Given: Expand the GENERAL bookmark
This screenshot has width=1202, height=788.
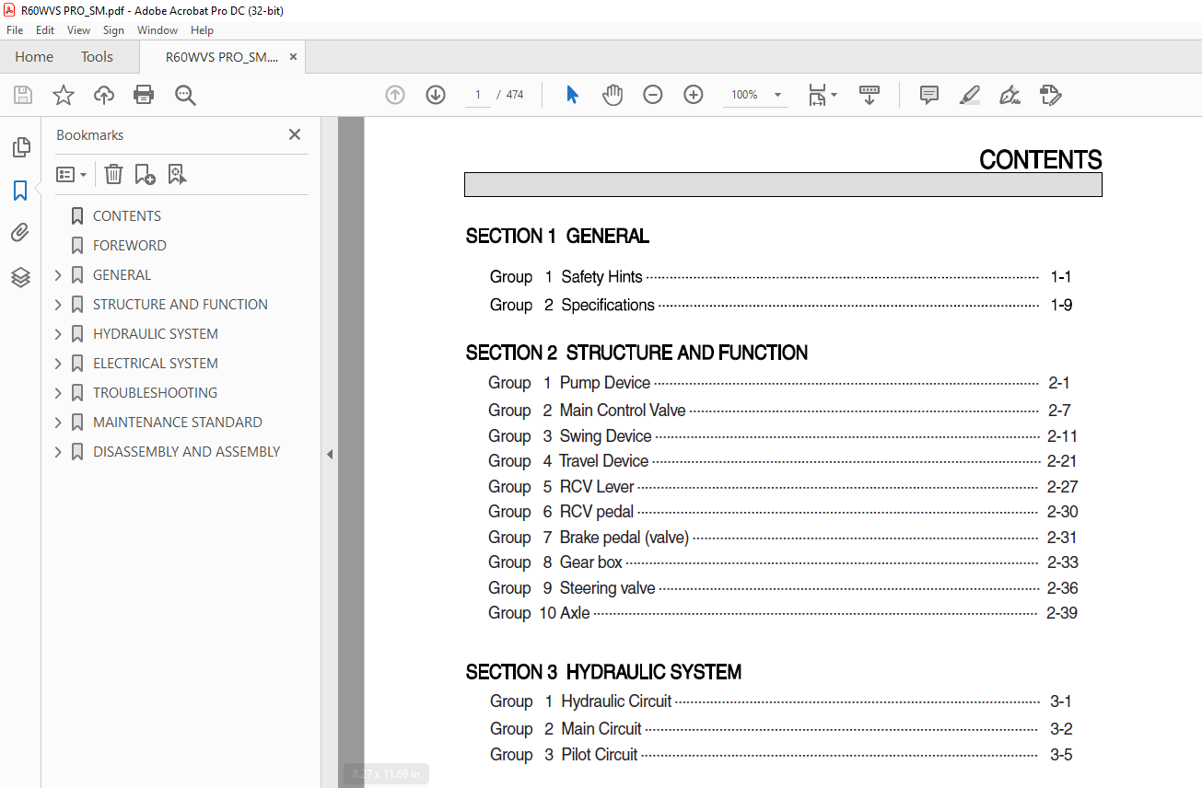Looking at the screenshot, I should 58,275.
